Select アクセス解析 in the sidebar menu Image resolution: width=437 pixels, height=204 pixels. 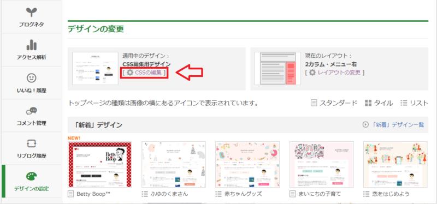point(32,50)
